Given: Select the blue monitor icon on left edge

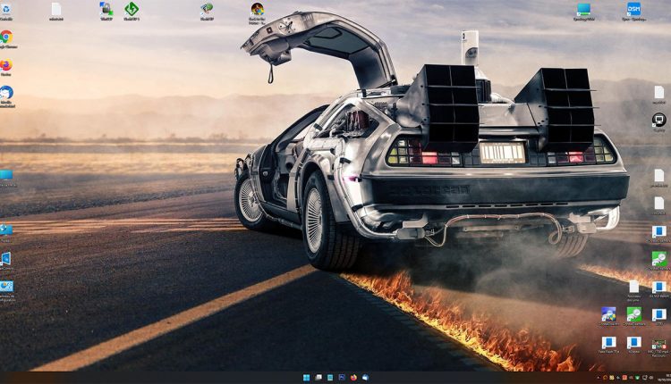Looking at the screenshot, I should [6, 175].
